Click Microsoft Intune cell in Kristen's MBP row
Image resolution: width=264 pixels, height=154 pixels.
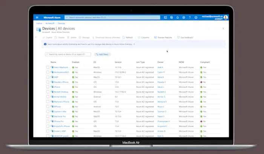[186, 131]
